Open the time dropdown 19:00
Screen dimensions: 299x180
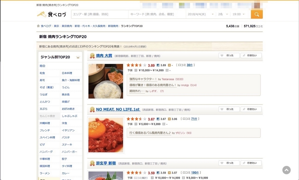(x=238, y=14)
